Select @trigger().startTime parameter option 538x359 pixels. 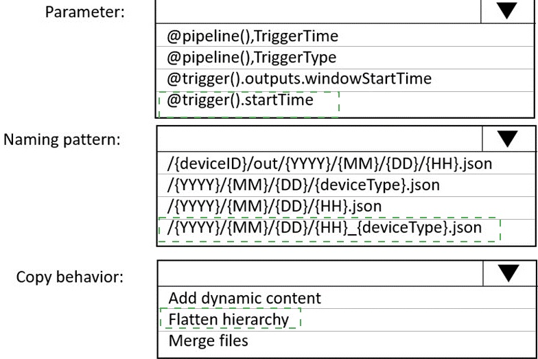(240, 100)
